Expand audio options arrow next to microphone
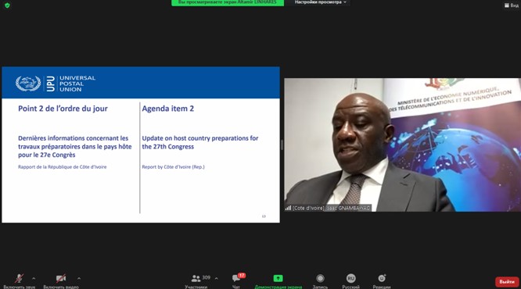 pyautogui.click(x=34, y=278)
